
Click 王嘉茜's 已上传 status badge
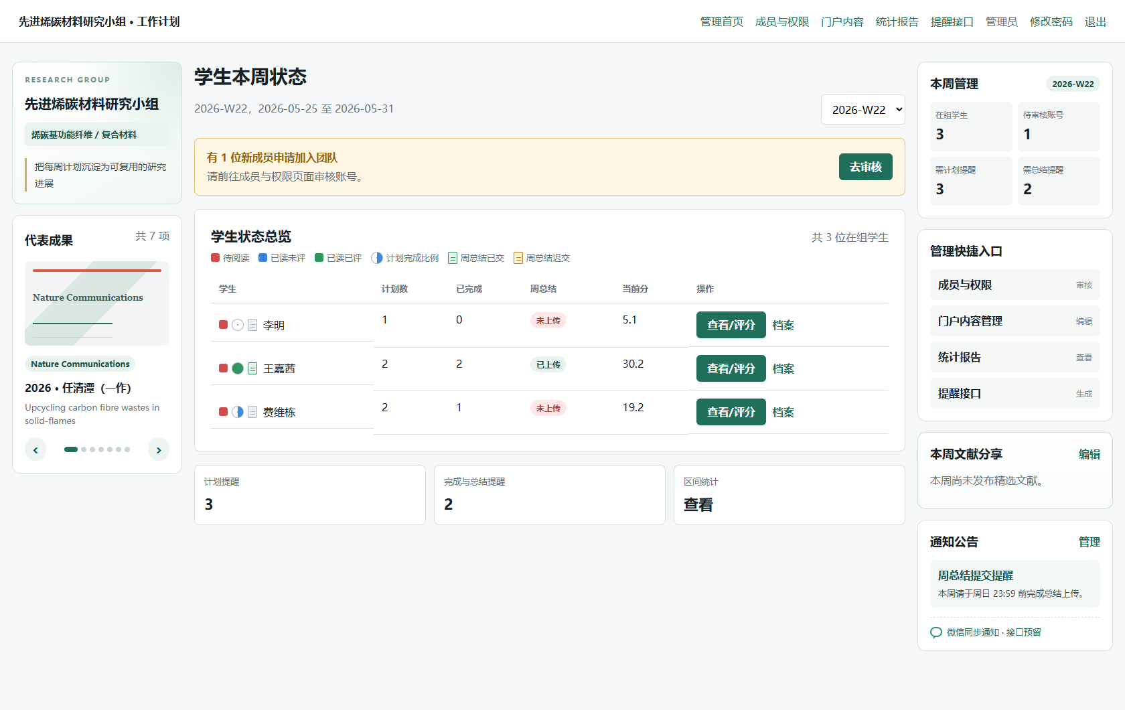pyautogui.click(x=548, y=364)
